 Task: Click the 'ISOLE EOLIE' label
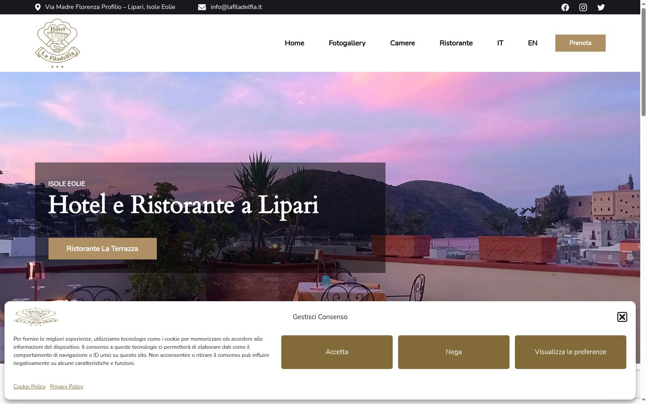tap(66, 184)
